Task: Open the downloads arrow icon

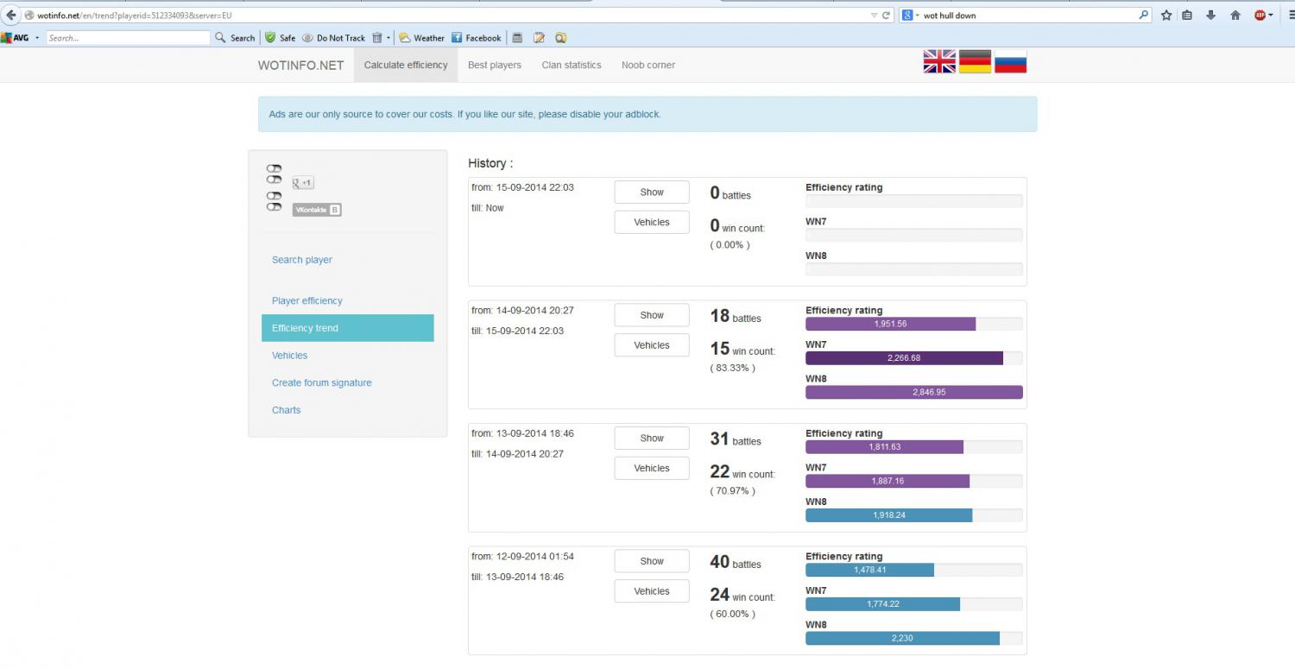Action: pyautogui.click(x=1211, y=15)
